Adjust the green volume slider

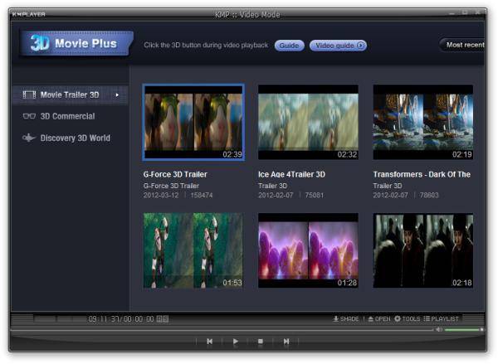pyautogui.click(x=464, y=330)
